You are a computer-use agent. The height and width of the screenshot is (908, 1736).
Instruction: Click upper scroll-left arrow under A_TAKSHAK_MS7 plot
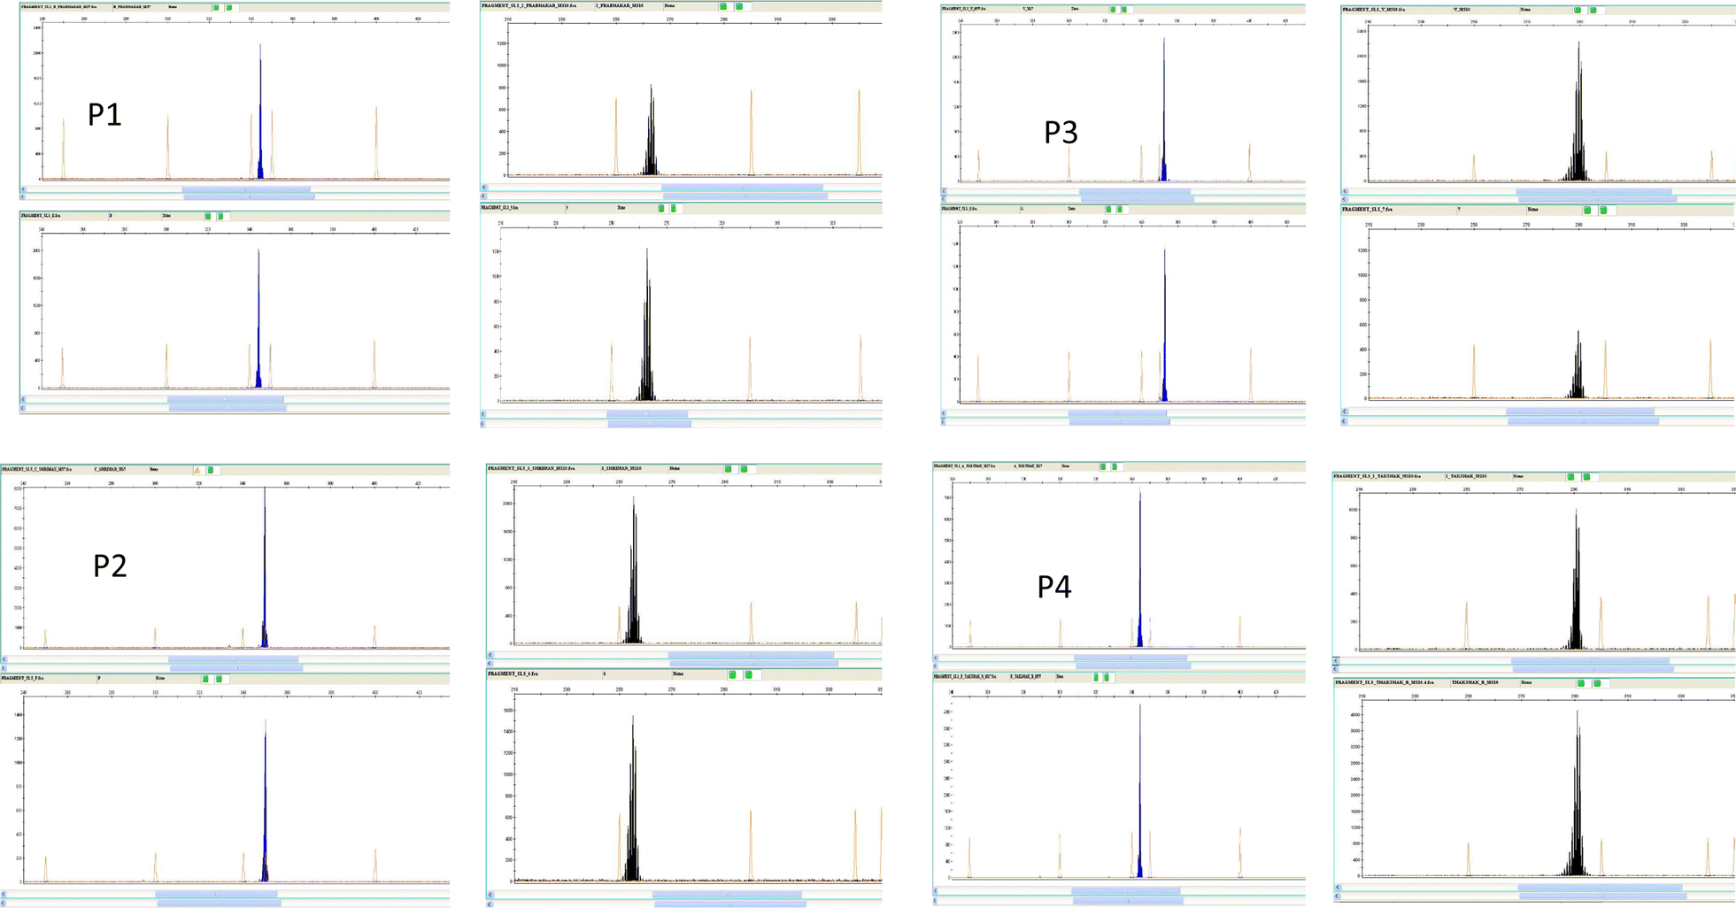937,658
